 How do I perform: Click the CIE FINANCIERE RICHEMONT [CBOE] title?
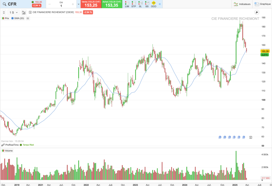[53, 12]
